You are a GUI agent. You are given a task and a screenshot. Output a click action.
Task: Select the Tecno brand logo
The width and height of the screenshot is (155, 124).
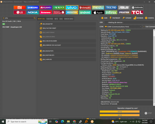(111, 7)
